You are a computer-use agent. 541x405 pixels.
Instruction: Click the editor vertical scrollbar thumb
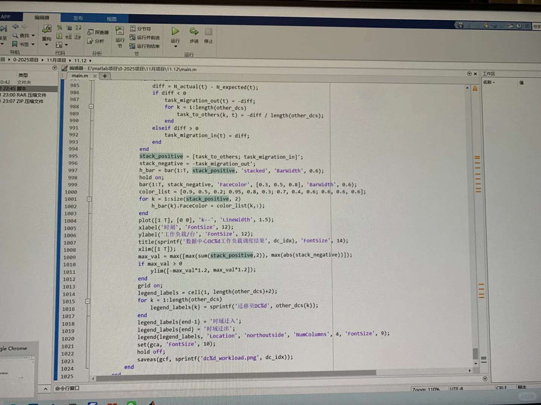[475, 354]
